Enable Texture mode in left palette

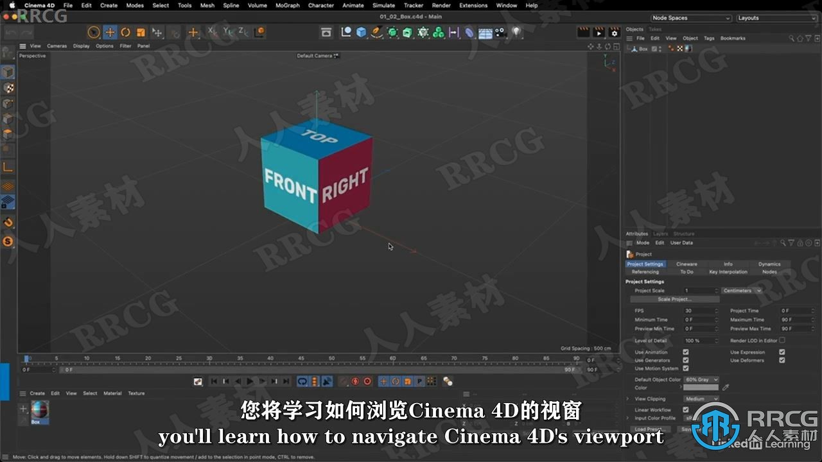pyautogui.click(x=8, y=88)
